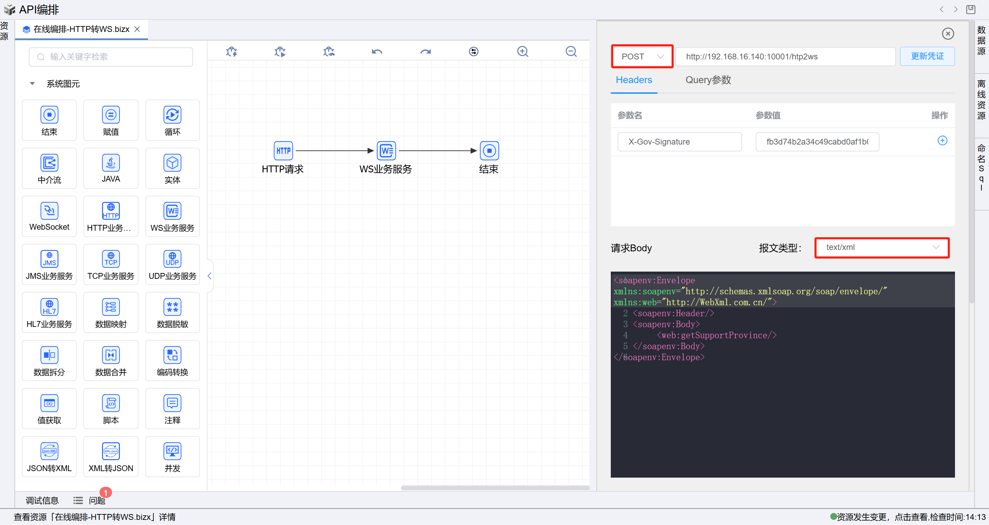989x525 pixels.
Task: Click the redo arrow in canvas toolbar
Action: [425, 52]
